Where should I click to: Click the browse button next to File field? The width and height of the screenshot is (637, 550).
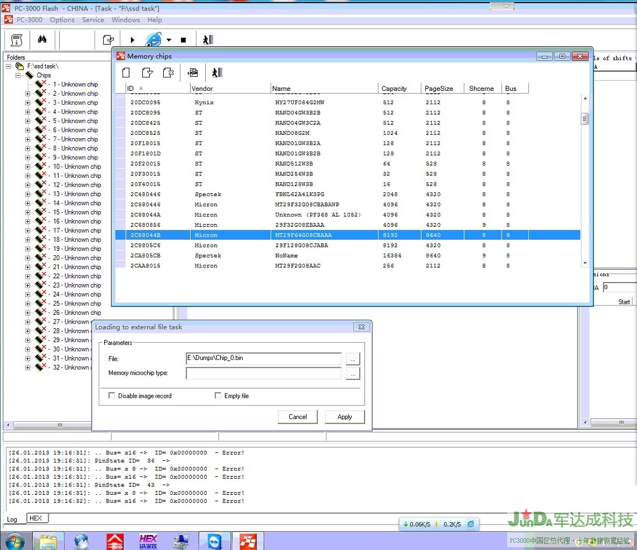pos(353,359)
